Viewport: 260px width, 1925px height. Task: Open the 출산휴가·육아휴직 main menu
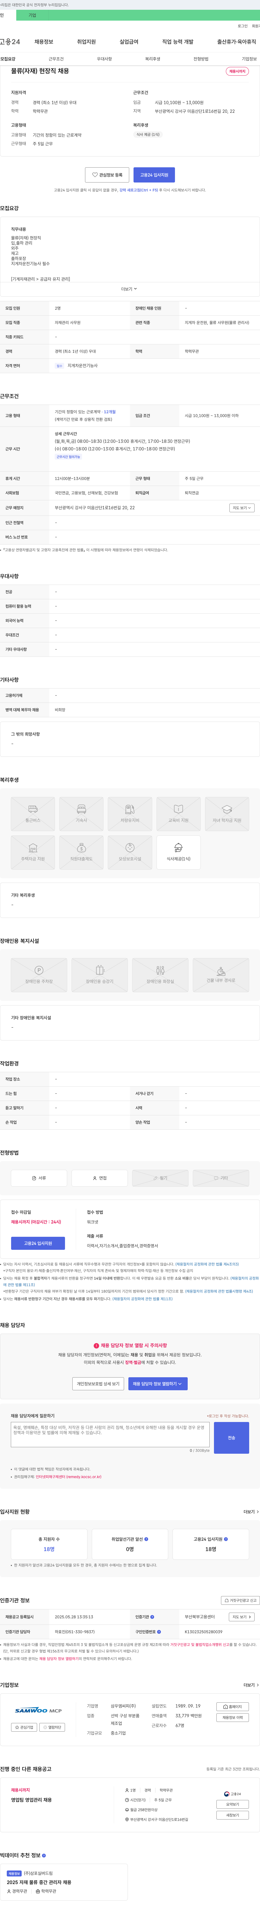[237, 42]
